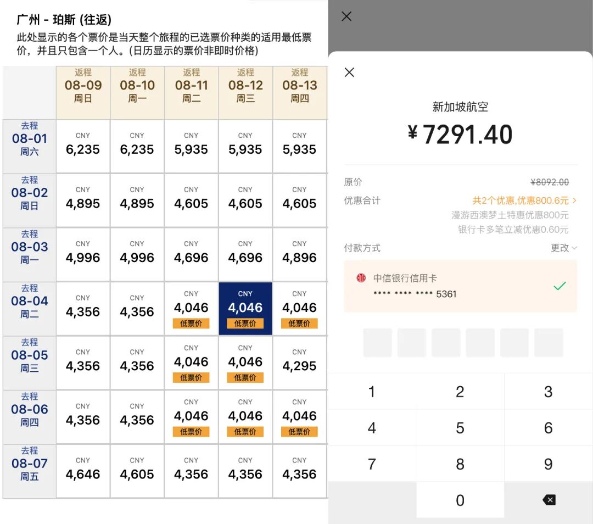Pick the 4,895 fare for 08-02 / 08-10
Screen dimensions: 593x524
click(x=137, y=200)
